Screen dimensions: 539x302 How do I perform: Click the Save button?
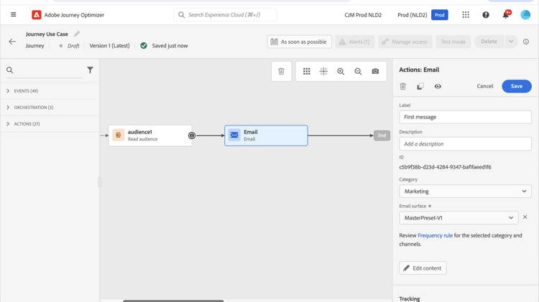516,86
